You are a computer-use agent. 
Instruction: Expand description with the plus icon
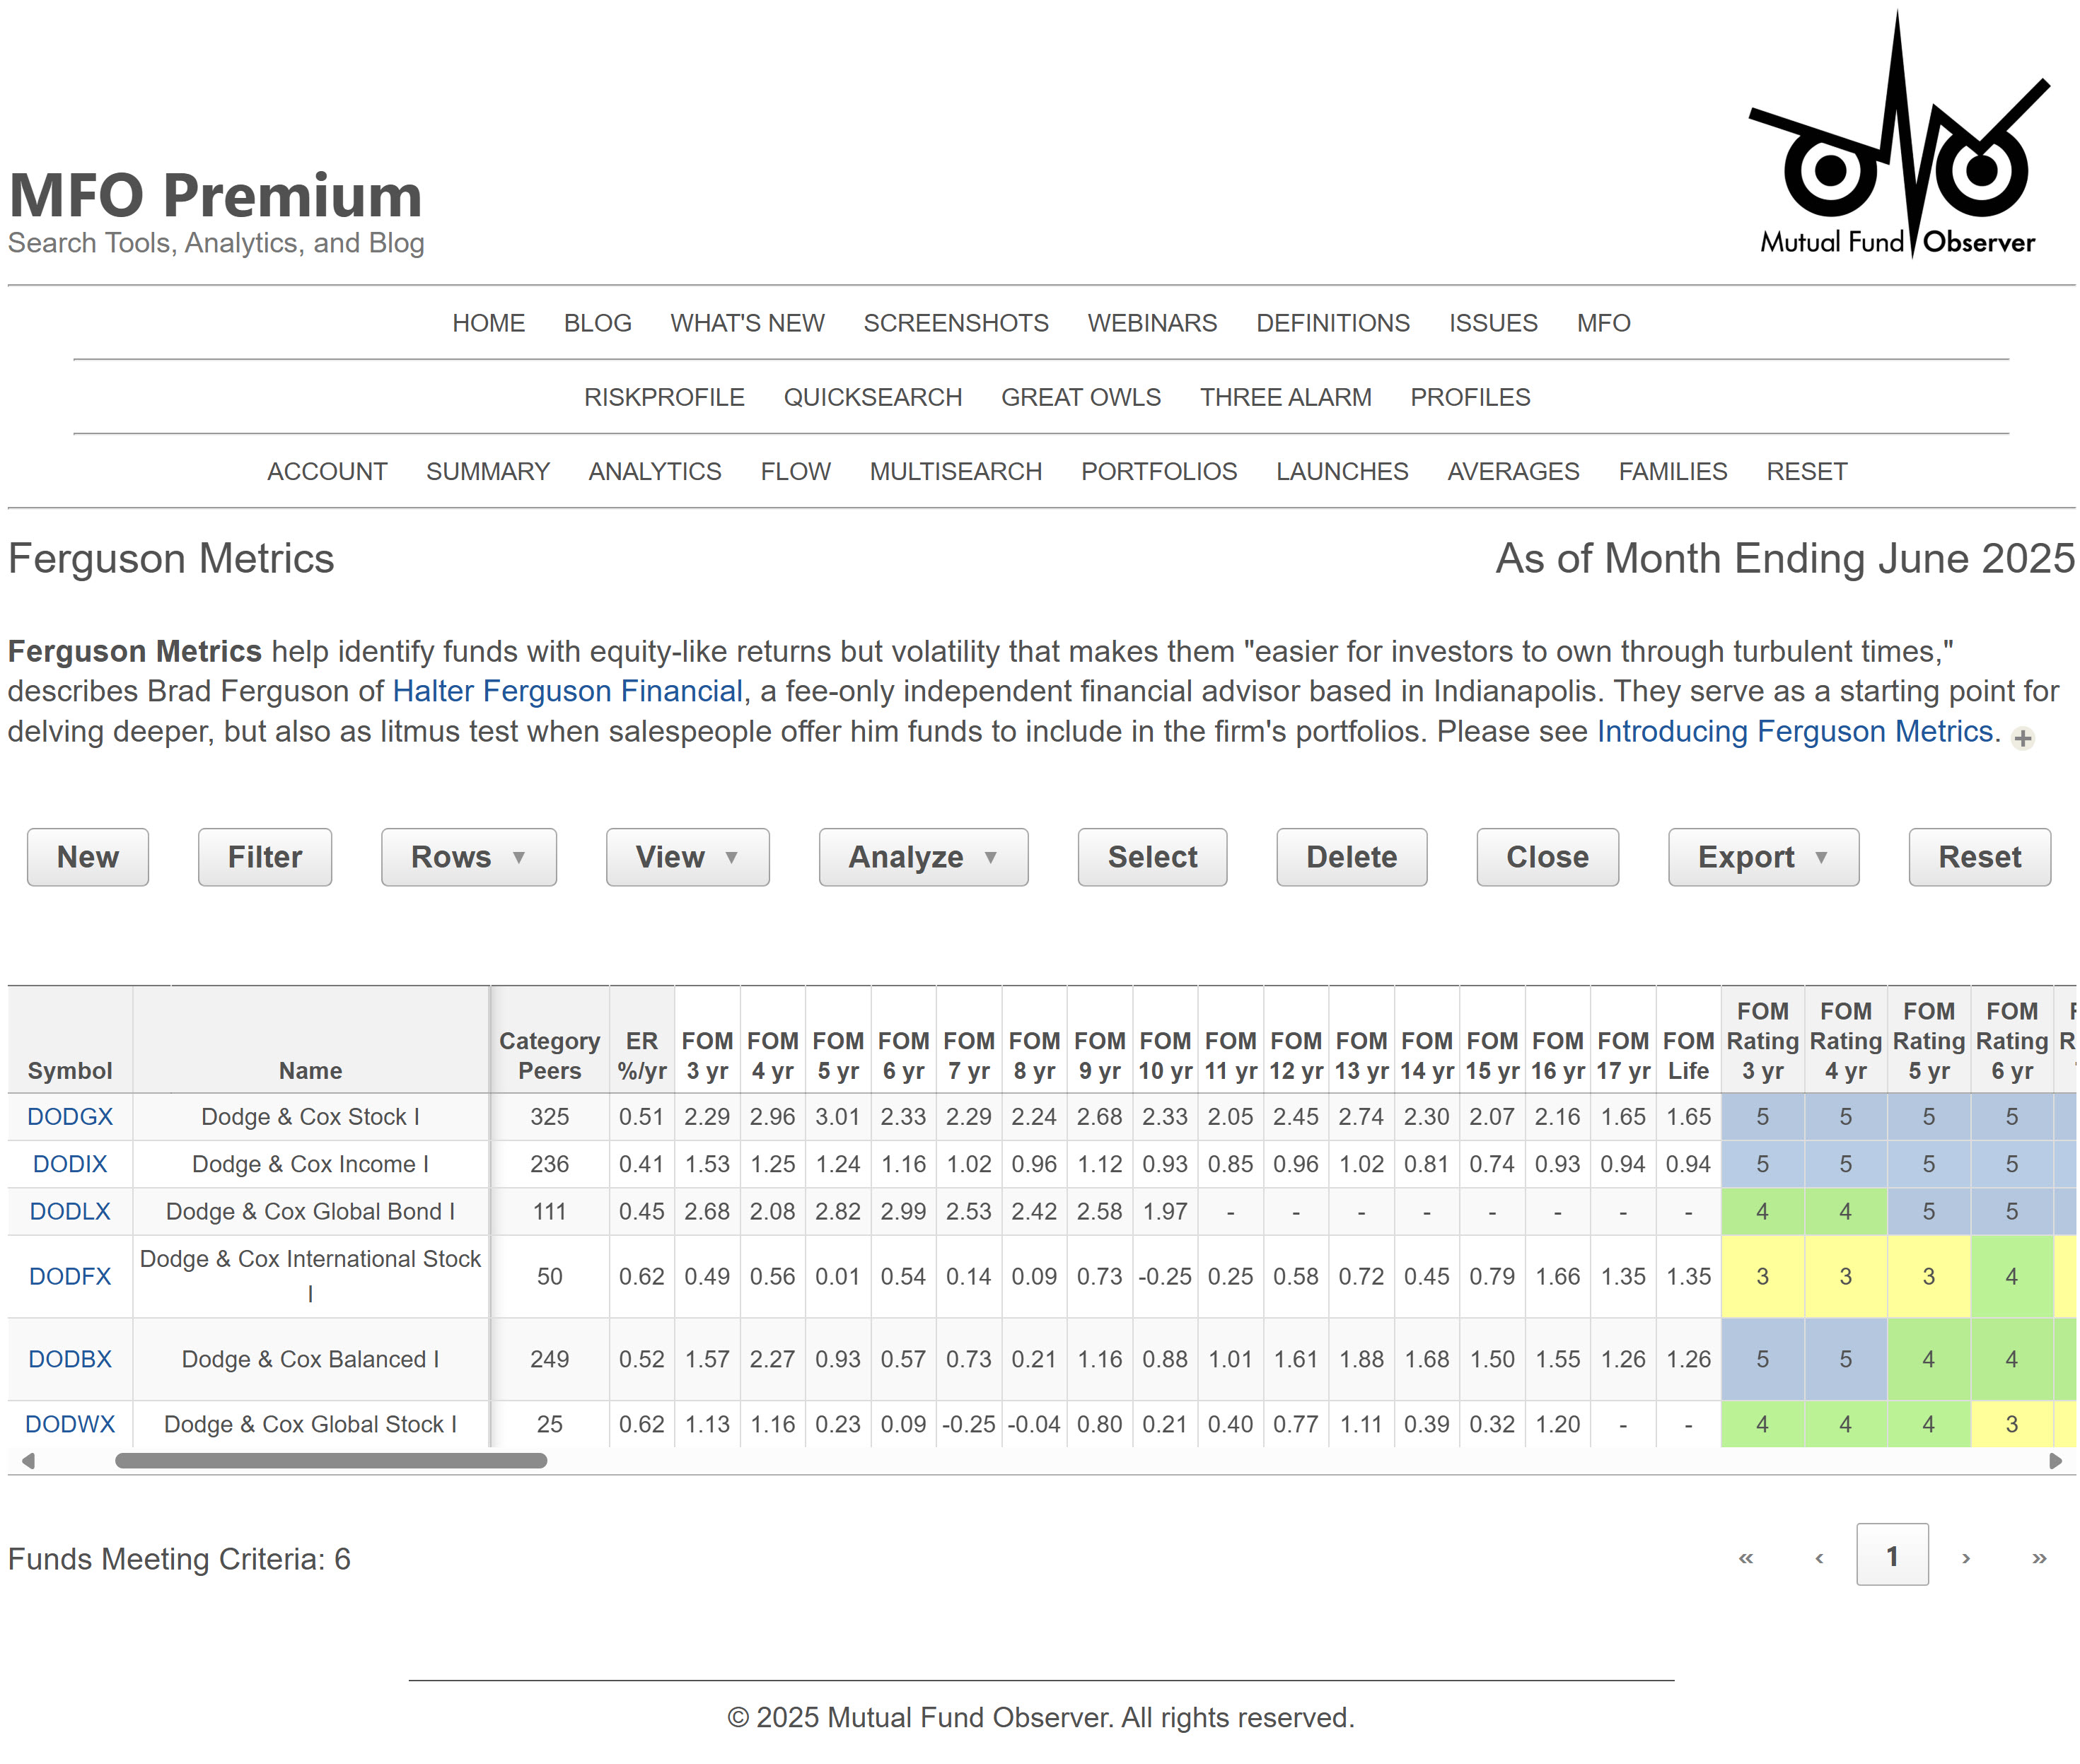(x=2022, y=738)
